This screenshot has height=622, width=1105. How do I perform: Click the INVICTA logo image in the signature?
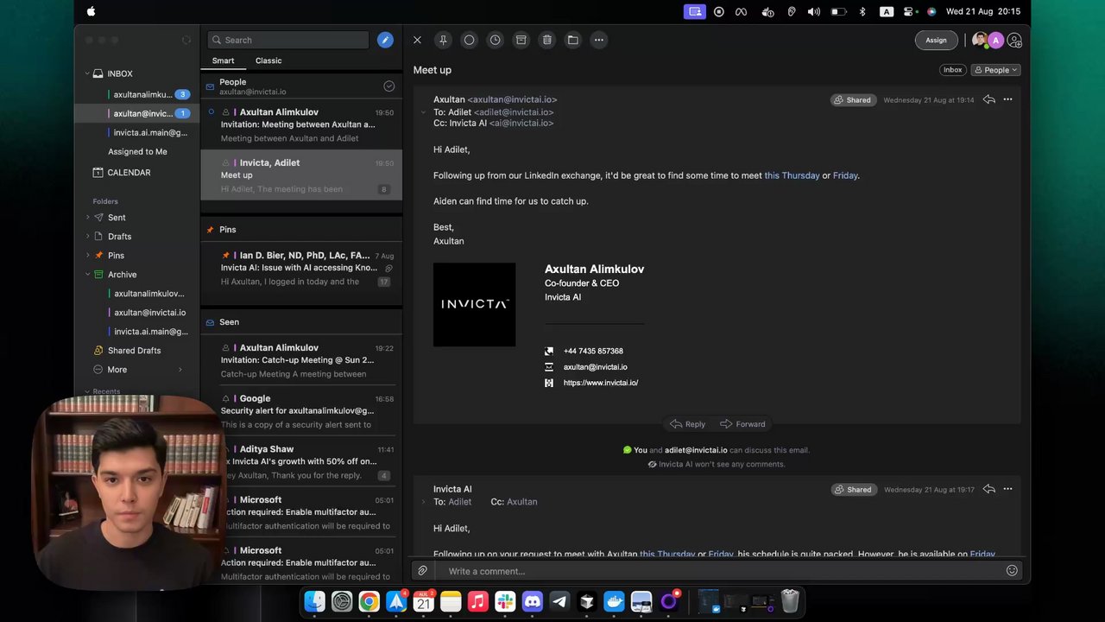[x=474, y=304]
